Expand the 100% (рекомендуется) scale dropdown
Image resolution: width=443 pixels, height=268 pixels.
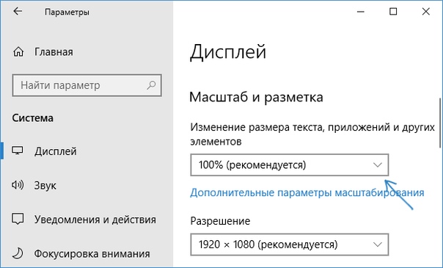point(290,164)
